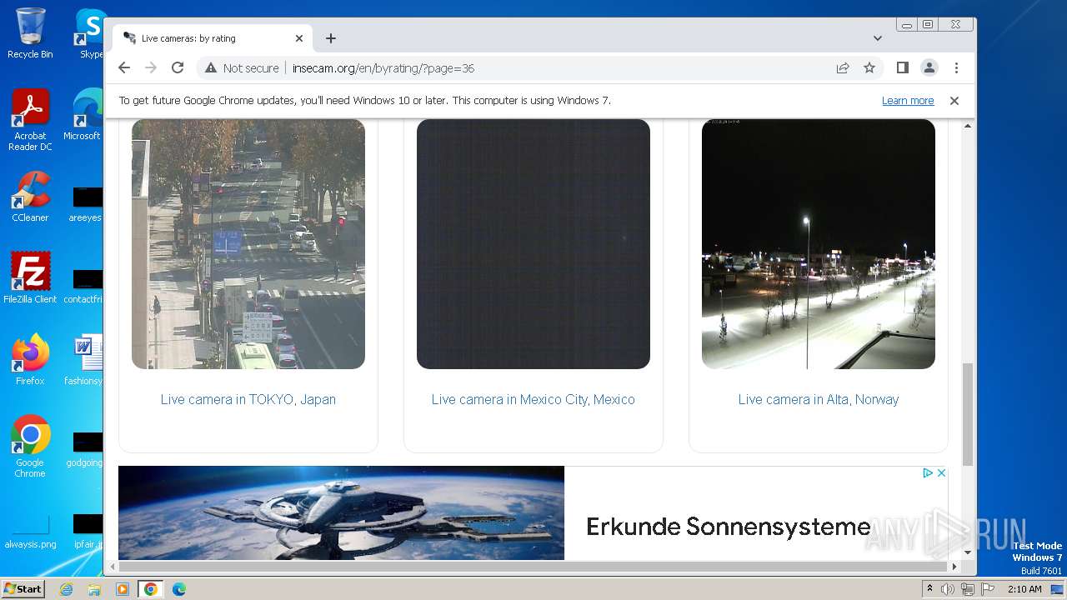
Task: View the dark Mexico City camera thumbnail
Action: click(533, 244)
